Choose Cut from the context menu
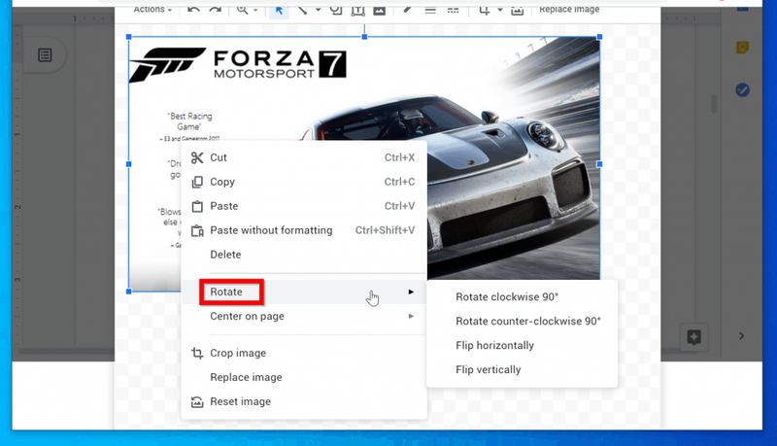The width and height of the screenshot is (777, 446). coord(304,157)
